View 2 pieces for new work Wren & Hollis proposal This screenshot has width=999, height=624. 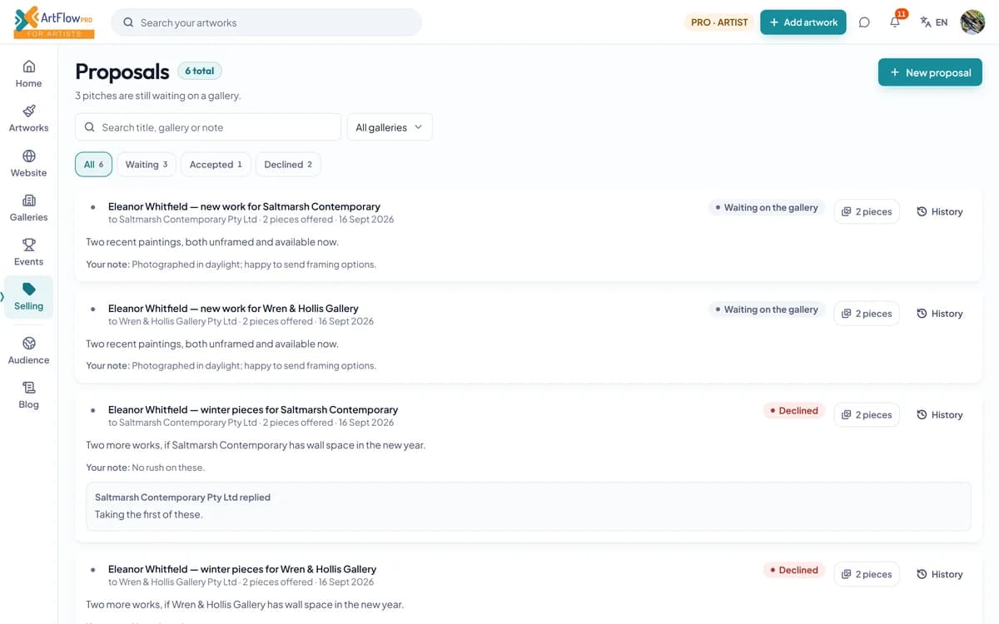(x=867, y=314)
